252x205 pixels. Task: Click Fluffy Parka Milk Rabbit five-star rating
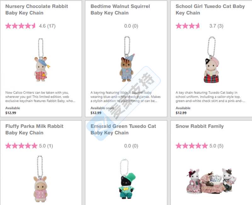click(21, 146)
